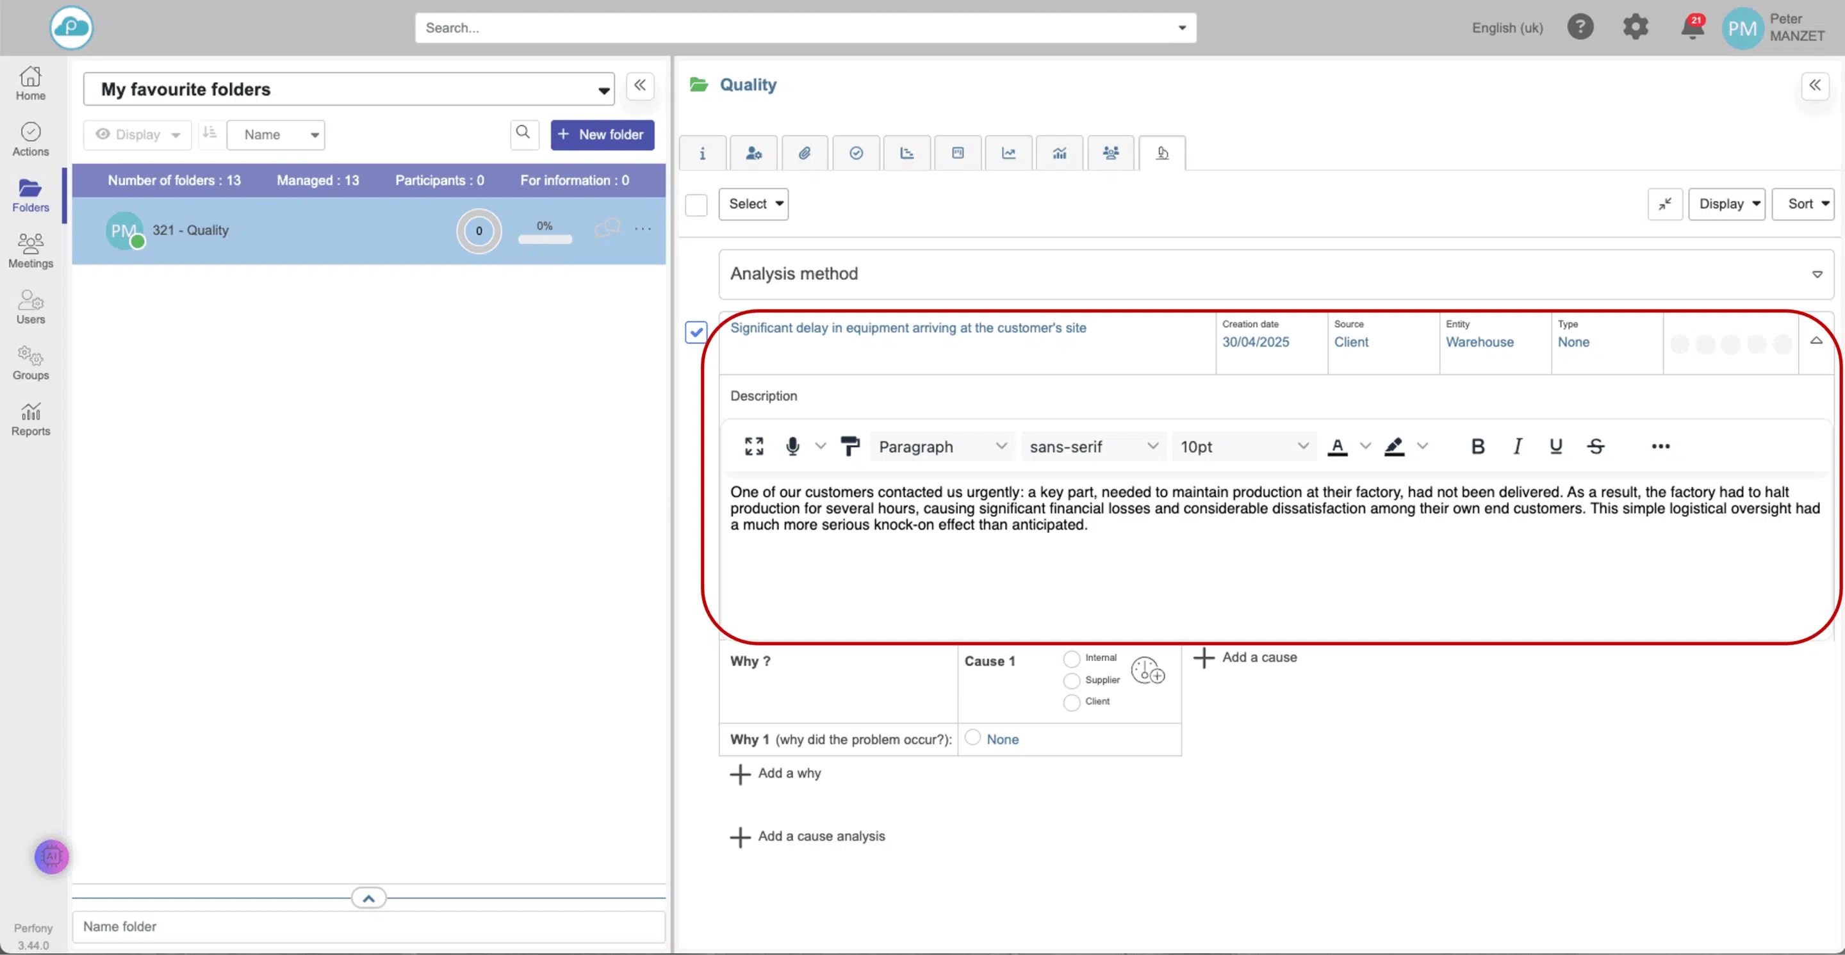Open Meetings in the sidebar

pos(30,250)
